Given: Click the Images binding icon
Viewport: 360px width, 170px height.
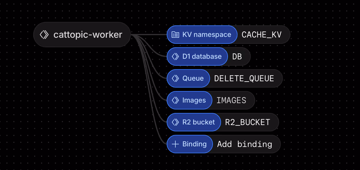Looking at the screenshot, I should pos(175,101).
